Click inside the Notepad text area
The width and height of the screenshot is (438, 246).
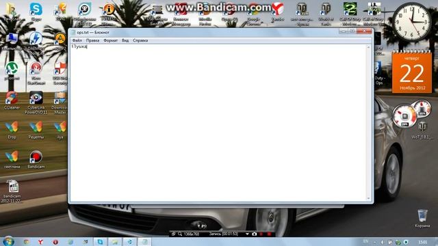(218, 123)
